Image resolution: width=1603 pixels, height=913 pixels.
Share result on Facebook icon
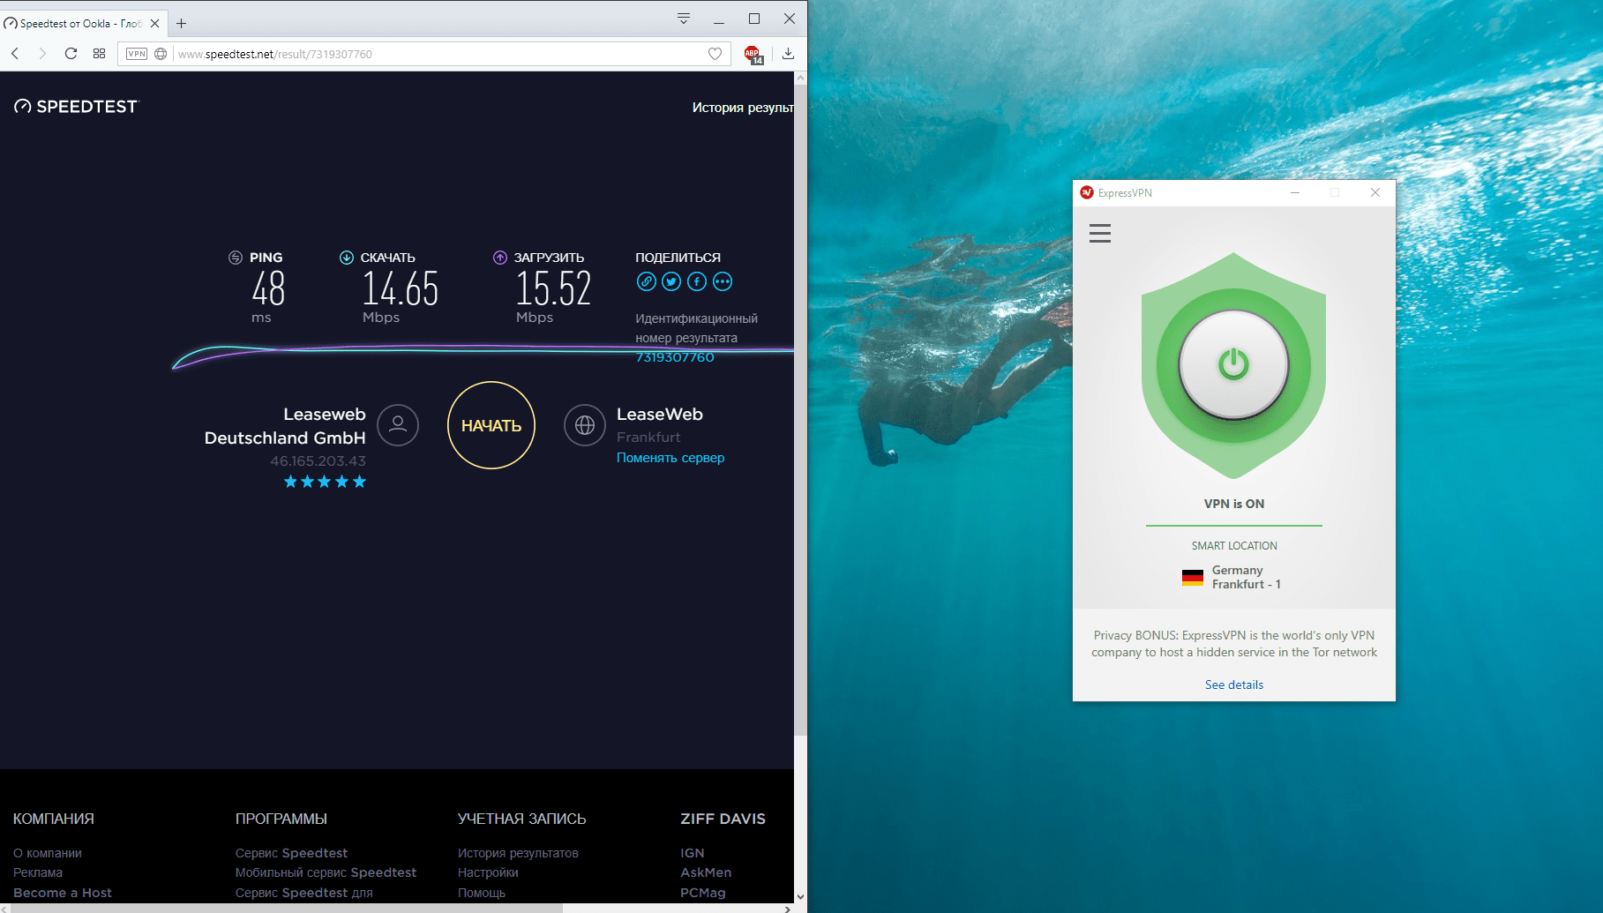point(697,282)
